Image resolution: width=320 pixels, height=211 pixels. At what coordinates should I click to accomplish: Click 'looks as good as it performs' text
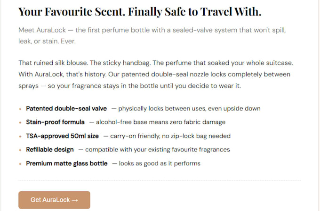[x=156, y=163]
